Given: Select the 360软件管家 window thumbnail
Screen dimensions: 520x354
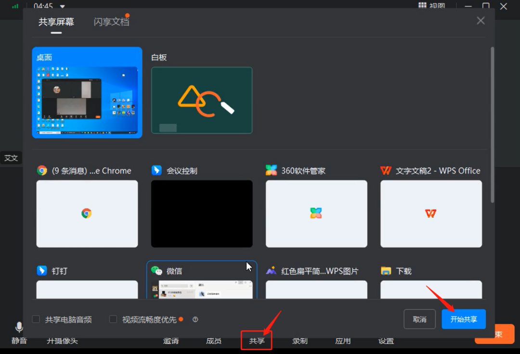Looking at the screenshot, I should click(316, 214).
